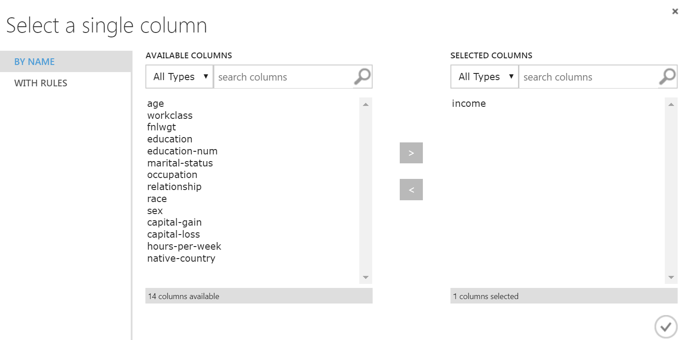Viewport: 679px width, 340px height.
Task: Confirm selection with the checkmark button
Action: 666,327
